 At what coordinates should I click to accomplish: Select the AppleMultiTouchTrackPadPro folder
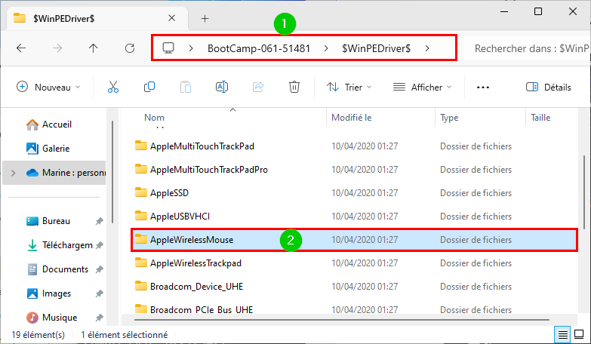(x=354, y=170)
